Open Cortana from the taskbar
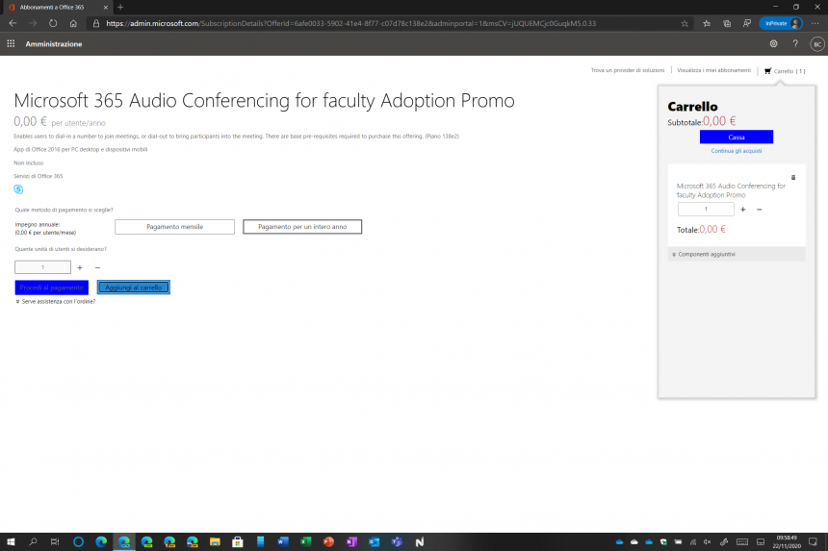828x551 pixels. point(78,541)
